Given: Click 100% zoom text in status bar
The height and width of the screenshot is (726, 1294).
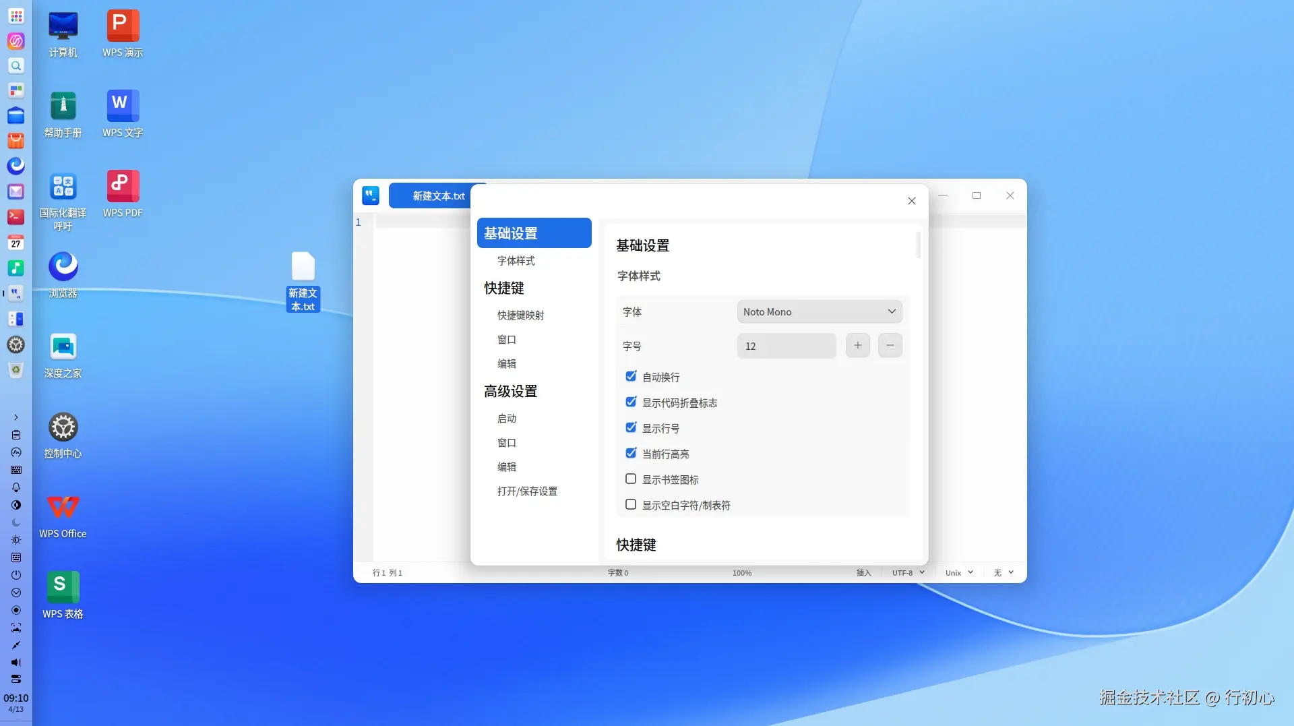Looking at the screenshot, I should tap(742, 573).
